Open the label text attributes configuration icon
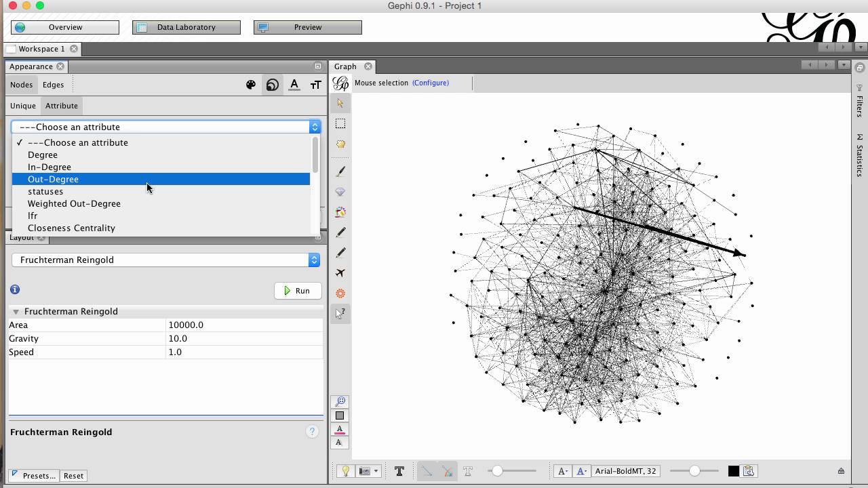 pos(749,471)
